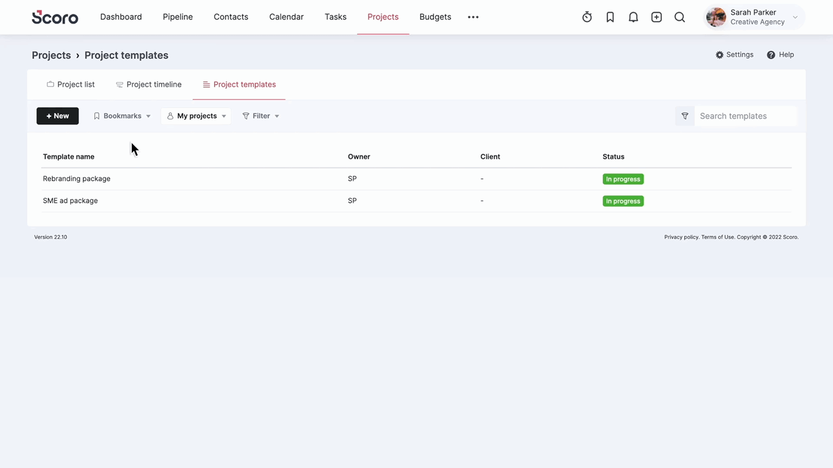Image resolution: width=833 pixels, height=468 pixels.
Task: Click owner SP in Rebranding package row
Action: [352, 179]
